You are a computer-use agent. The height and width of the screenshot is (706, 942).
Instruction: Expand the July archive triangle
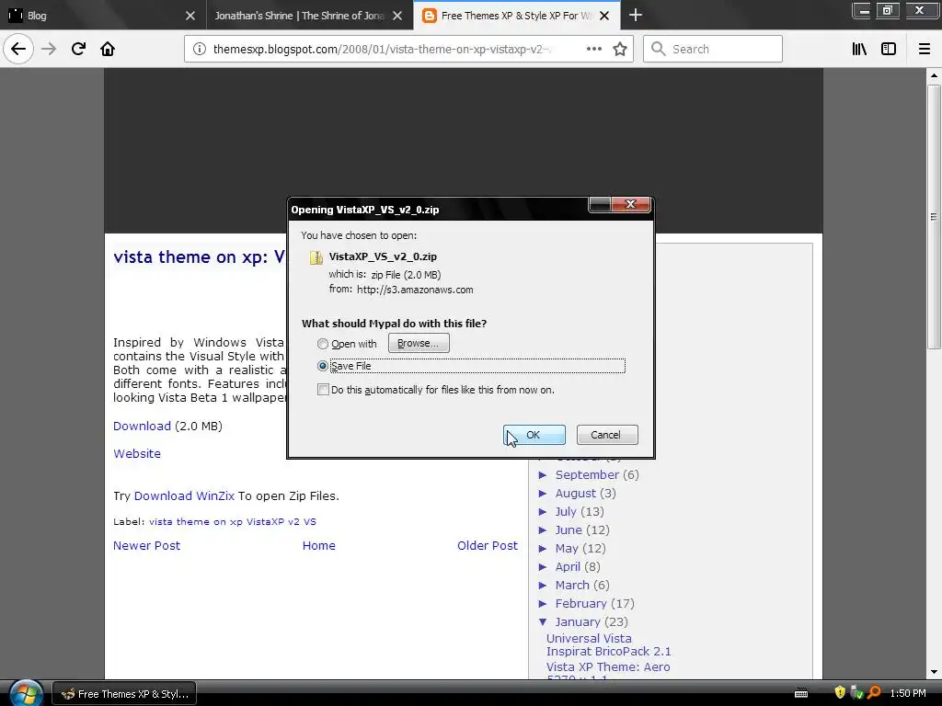coord(543,511)
